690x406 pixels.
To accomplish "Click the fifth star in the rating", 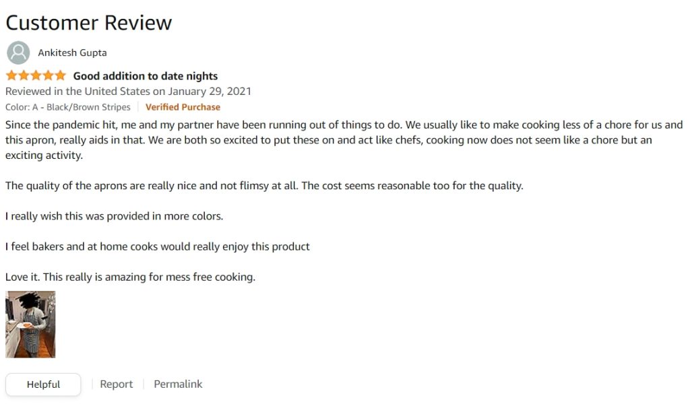I will click(x=60, y=75).
